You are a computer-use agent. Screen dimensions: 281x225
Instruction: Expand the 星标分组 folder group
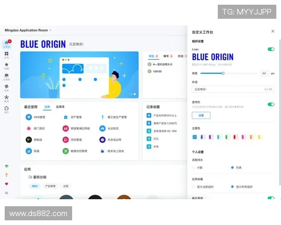click(x=37, y=177)
